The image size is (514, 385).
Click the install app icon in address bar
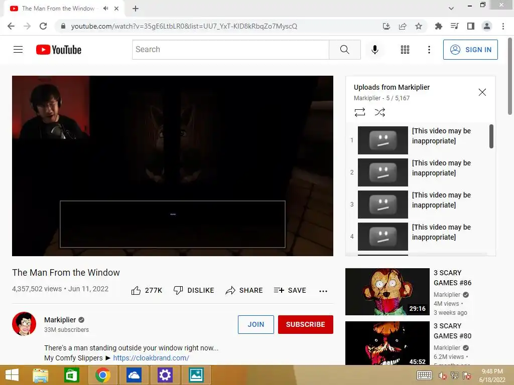[x=387, y=26]
